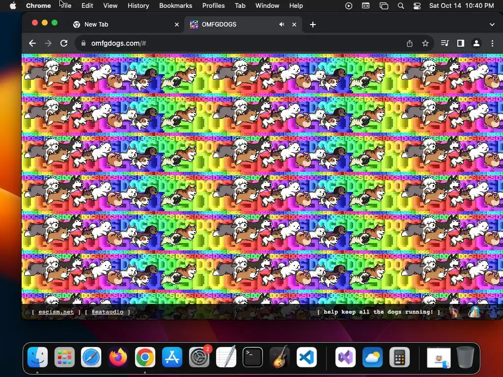The image size is (503, 377).
Task: Open the media controls icon in toolbar
Action: coord(445,43)
